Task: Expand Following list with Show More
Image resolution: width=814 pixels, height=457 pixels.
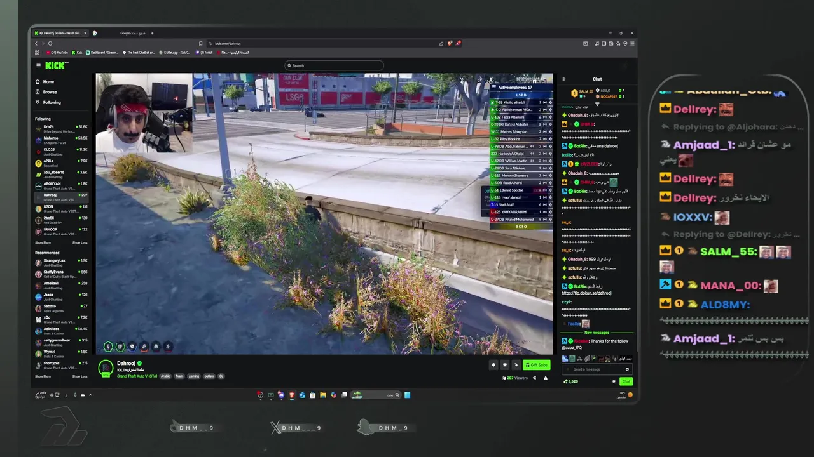Action: coord(43,242)
